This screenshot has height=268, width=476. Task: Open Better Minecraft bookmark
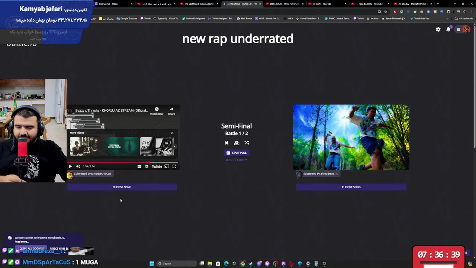(395, 19)
